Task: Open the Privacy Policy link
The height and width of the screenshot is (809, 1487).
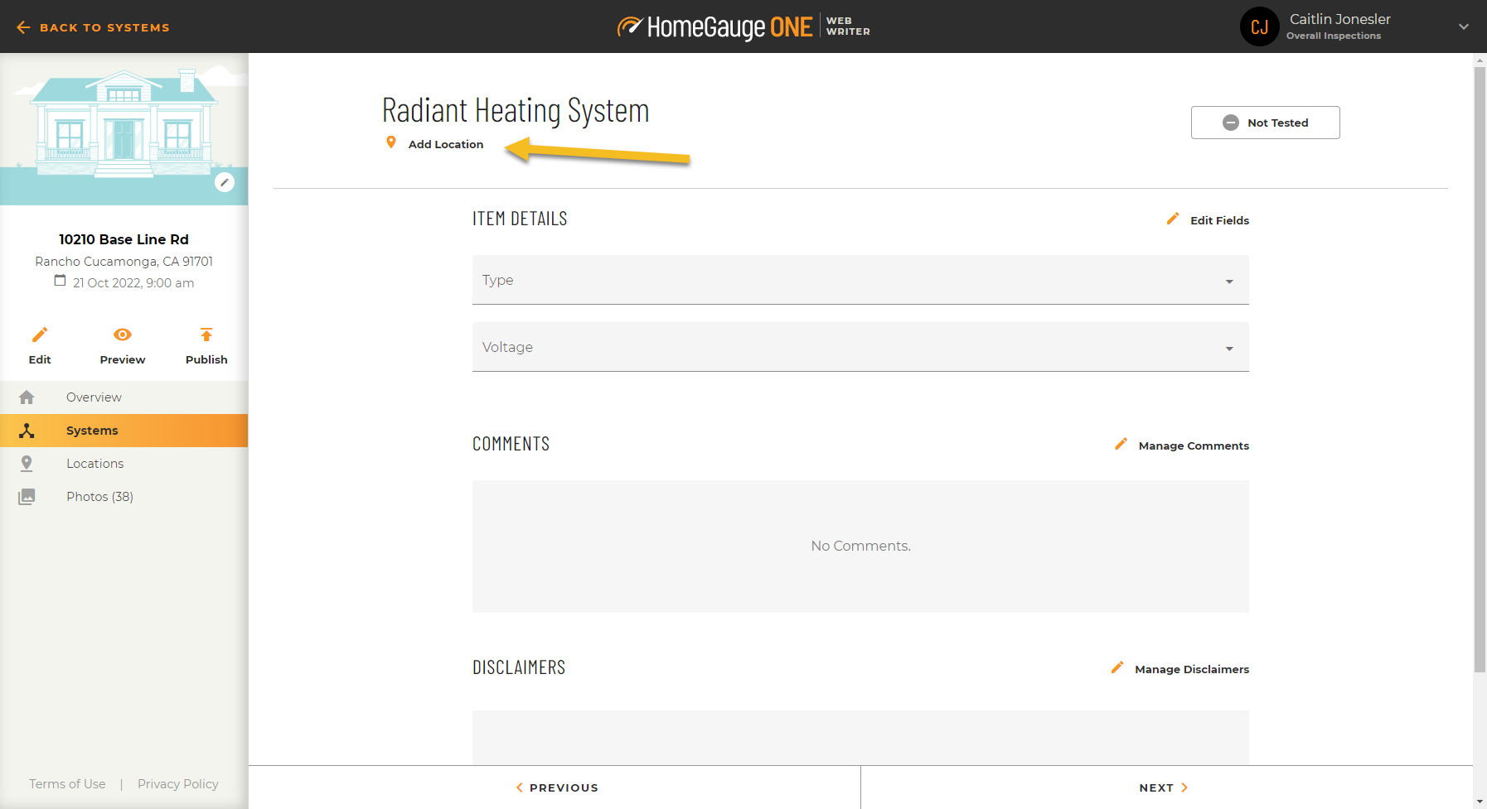Action: (177, 784)
